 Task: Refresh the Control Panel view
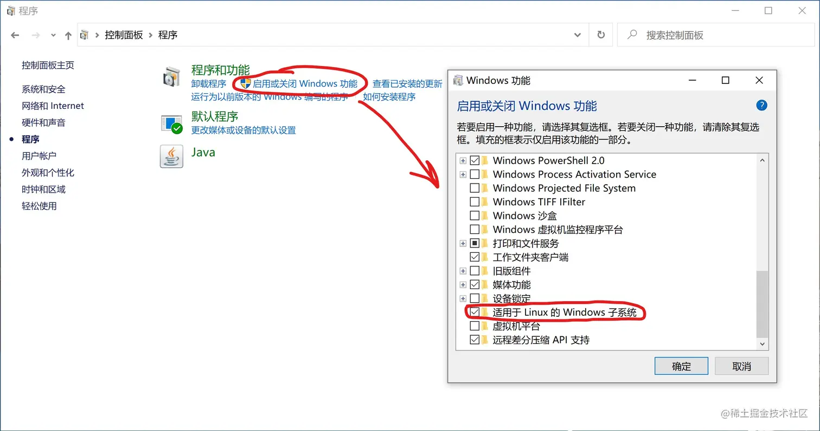click(x=601, y=35)
